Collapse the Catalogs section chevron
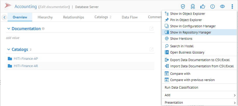Screen dimensions: 238x106 [x=9, y=49]
